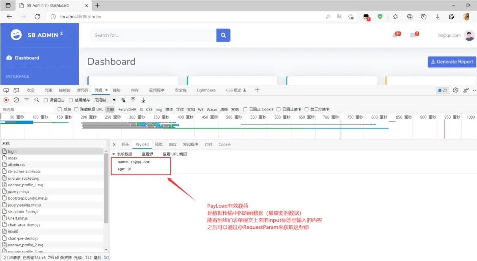The height and width of the screenshot is (261, 477).
Task: Collapse the 表单数据 section triangle
Action: (114, 154)
